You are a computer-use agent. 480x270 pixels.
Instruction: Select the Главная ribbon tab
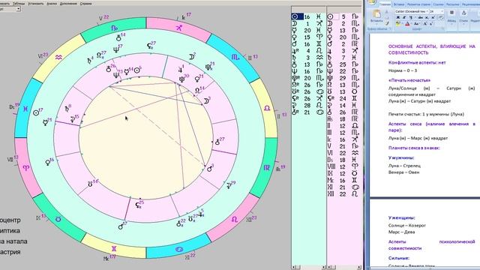(x=385, y=4)
